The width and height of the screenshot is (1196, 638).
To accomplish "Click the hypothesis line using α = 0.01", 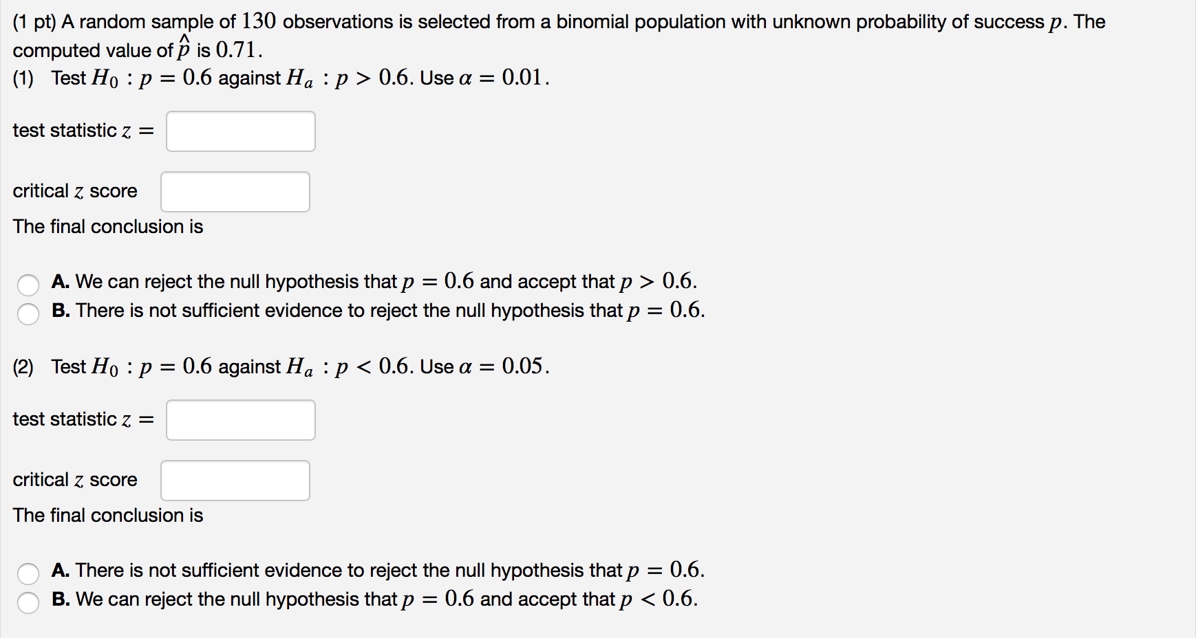I will point(281,78).
